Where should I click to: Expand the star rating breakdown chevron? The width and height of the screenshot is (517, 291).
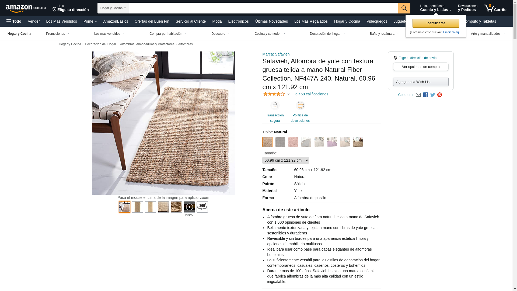click(x=288, y=94)
